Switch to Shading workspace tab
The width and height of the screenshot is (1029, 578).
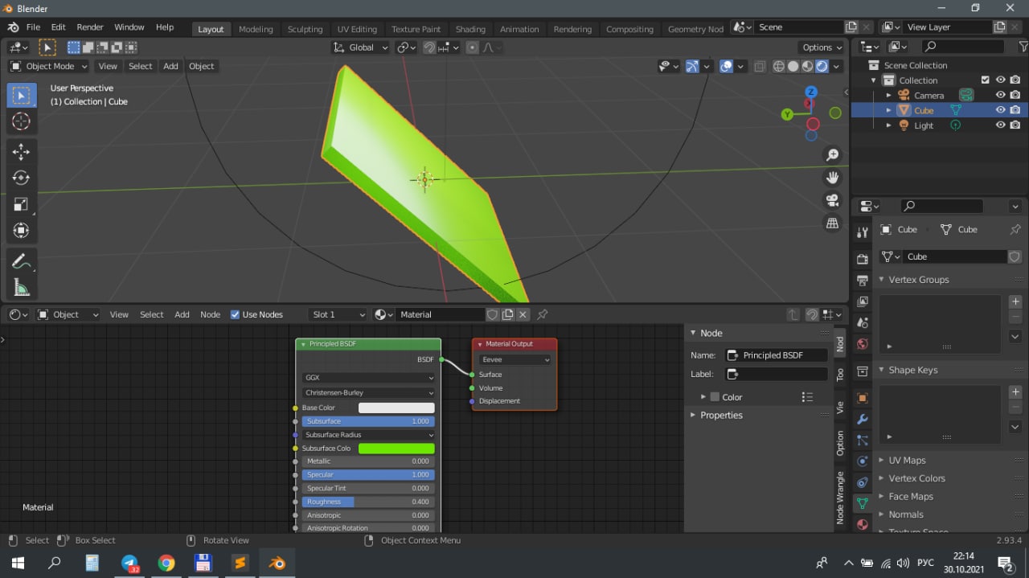coord(470,29)
